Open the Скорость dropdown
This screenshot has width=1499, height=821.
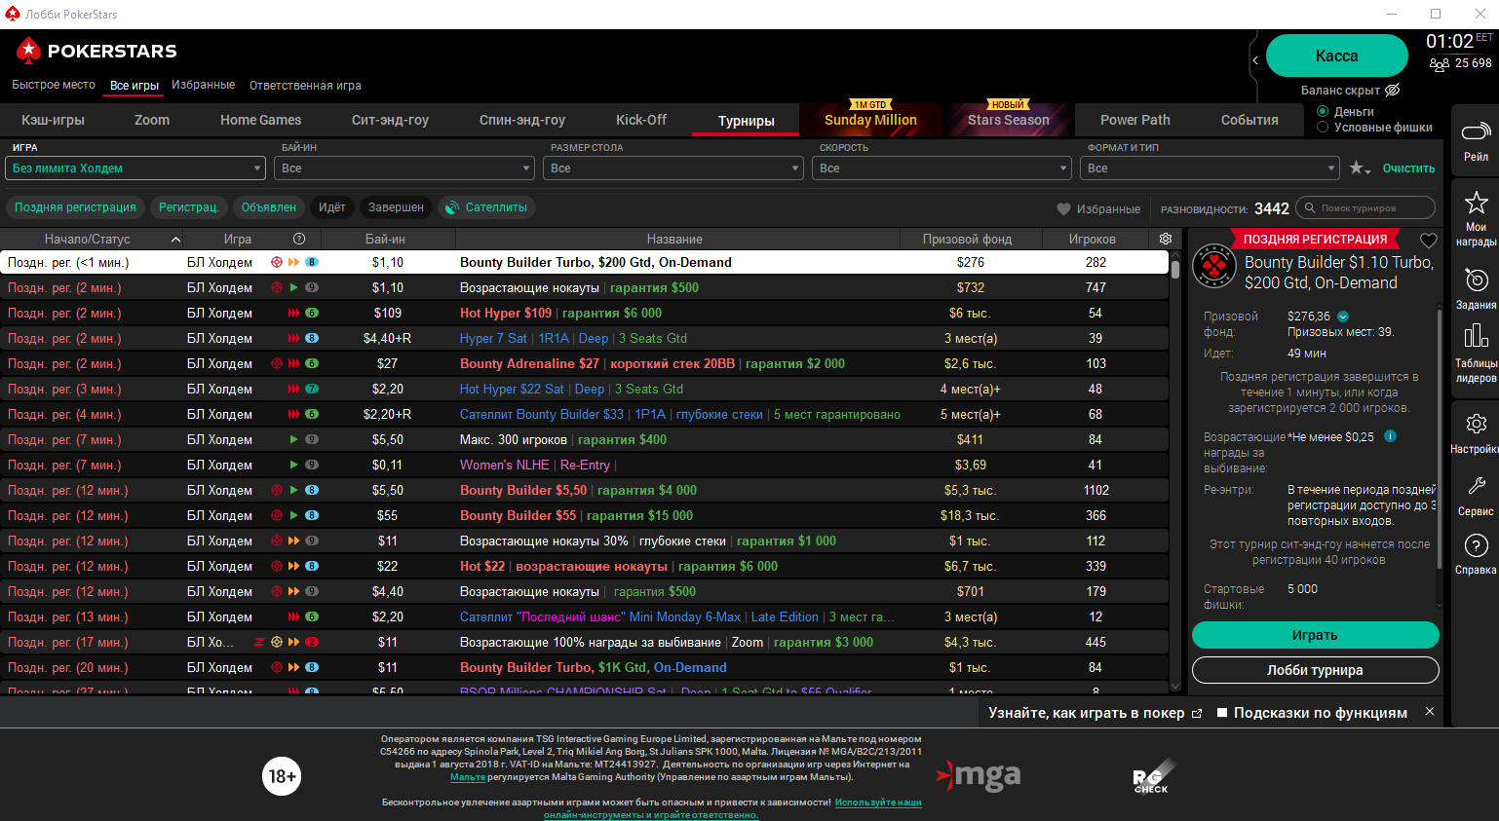942,168
